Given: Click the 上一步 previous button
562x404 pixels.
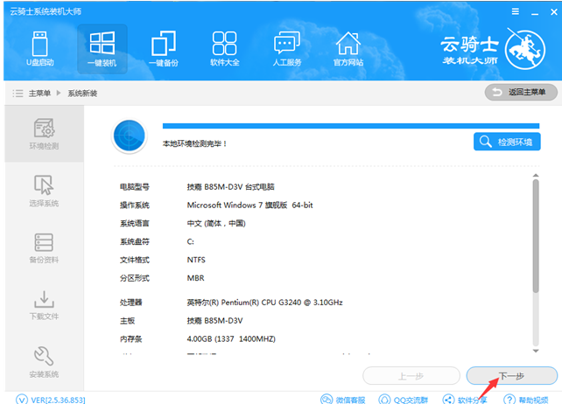Looking at the screenshot, I should pos(410,376).
